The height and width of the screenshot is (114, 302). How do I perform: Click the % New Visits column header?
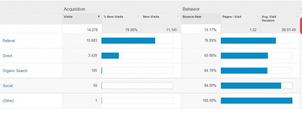point(113,17)
